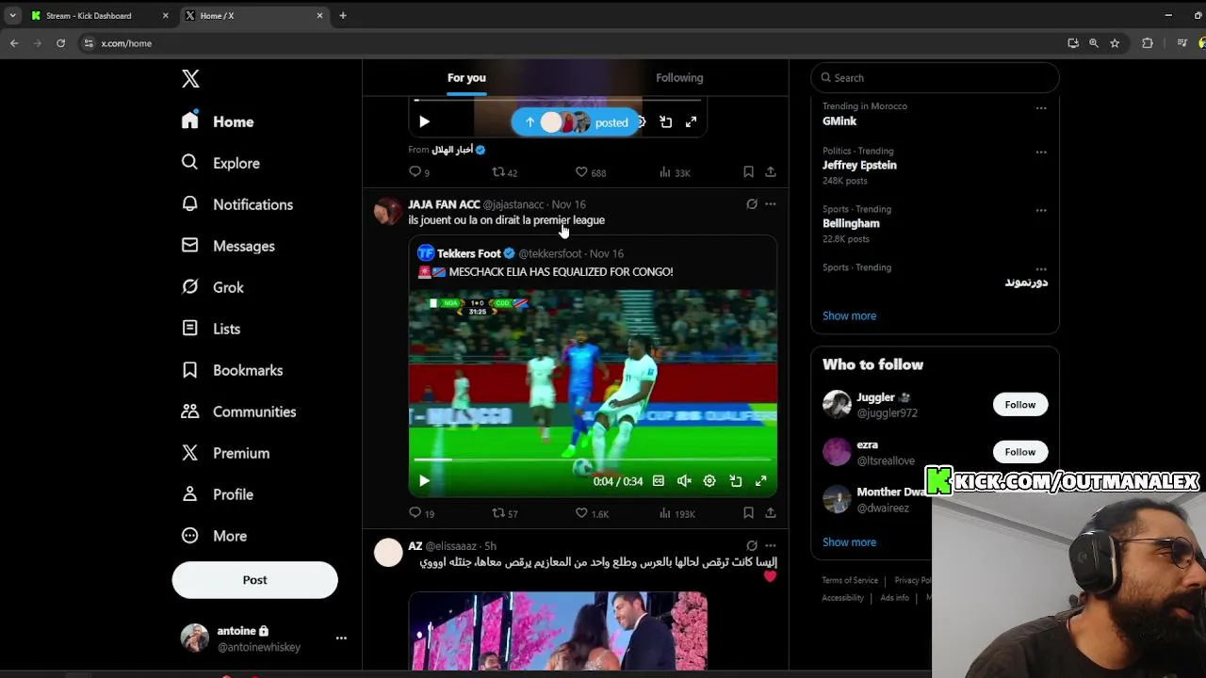Screen dimensions: 1206x678
Task: Open Communities in sidebar
Action: [x=238, y=412]
